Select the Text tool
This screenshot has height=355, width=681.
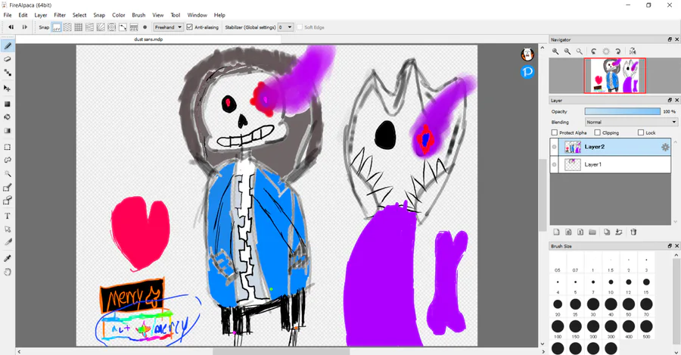(x=8, y=216)
